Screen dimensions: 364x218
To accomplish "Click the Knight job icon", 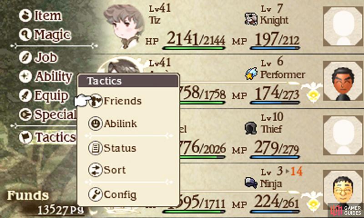I will coord(251,19).
